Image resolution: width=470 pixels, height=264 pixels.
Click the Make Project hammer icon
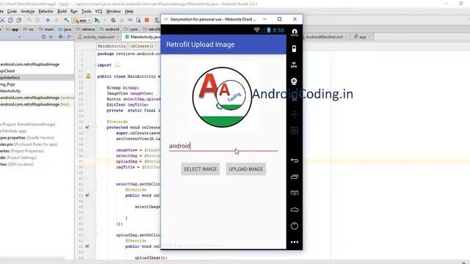pos(66,20)
